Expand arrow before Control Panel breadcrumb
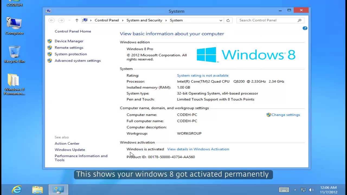 (x=91, y=20)
